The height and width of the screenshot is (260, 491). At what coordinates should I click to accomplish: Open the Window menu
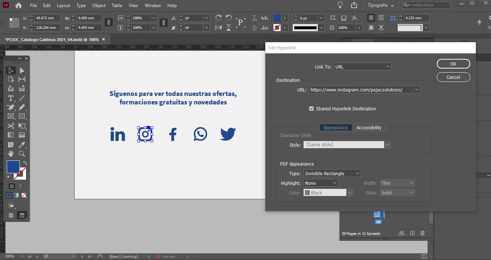(153, 6)
